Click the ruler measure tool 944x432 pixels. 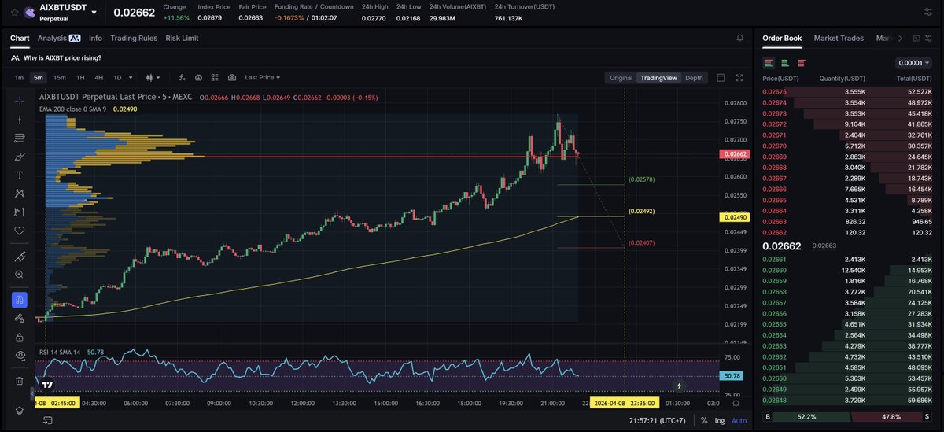click(20, 257)
